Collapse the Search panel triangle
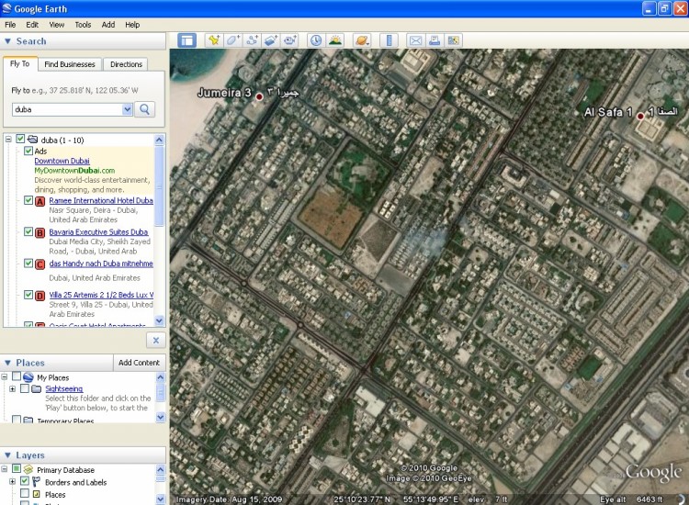This screenshot has height=505, width=689. pos(7,41)
